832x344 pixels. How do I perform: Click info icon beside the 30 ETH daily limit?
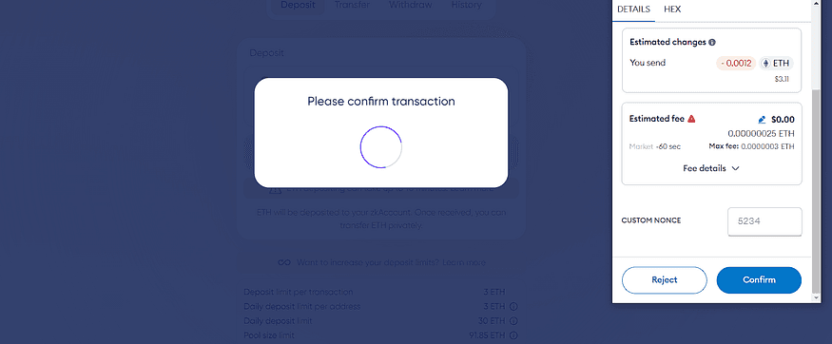(513, 320)
